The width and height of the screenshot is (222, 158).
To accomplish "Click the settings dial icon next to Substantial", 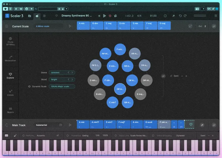I will click(61, 125).
